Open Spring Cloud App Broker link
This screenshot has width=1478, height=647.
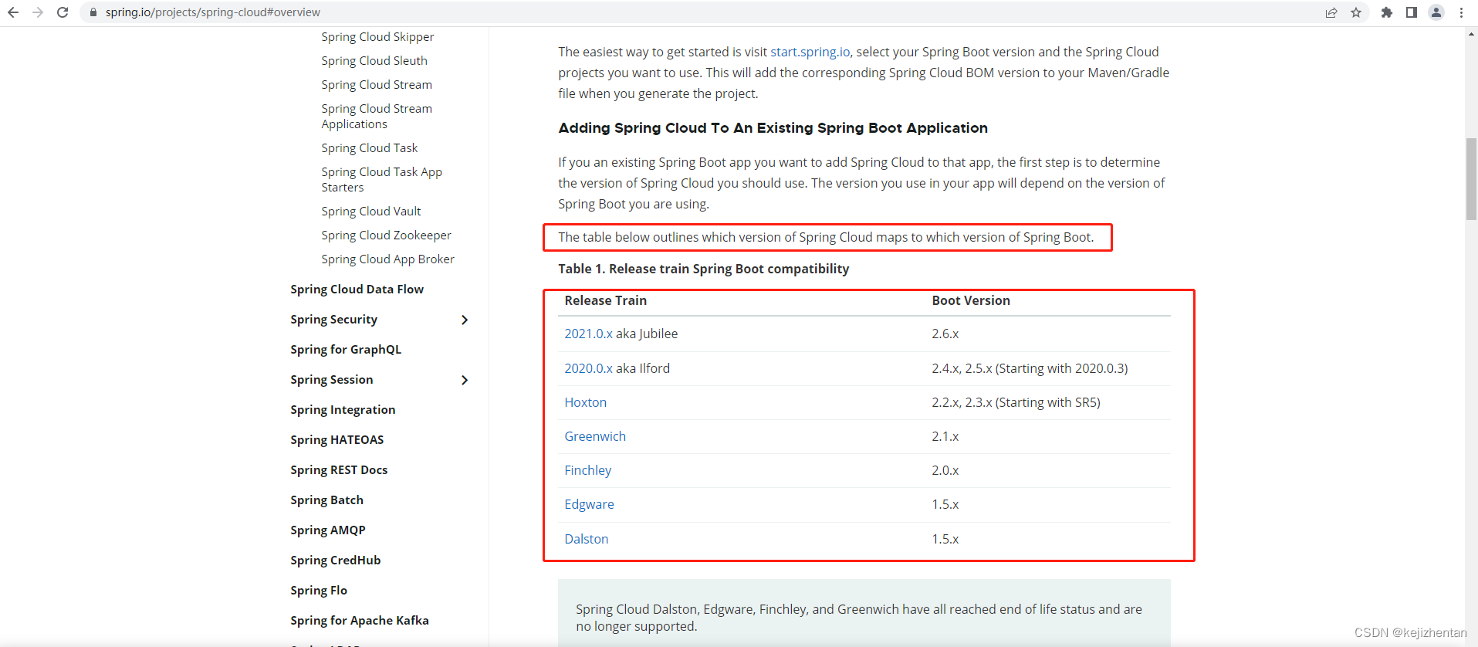[x=388, y=259]
